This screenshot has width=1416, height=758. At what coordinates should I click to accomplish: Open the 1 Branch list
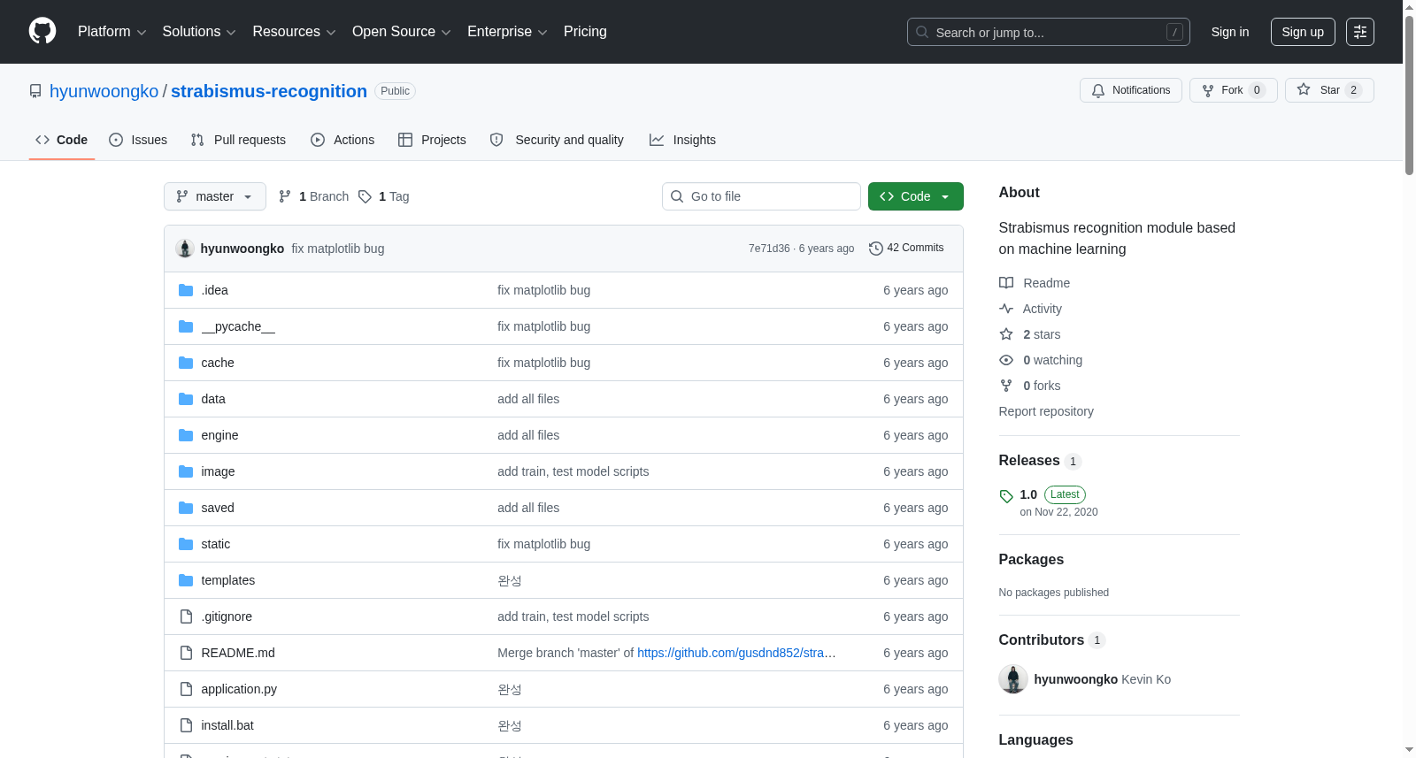[x=313, y=196]
